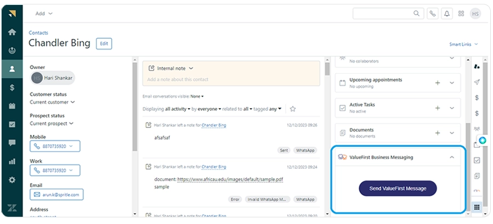Expand the Upcoming appointments card chevron
493x224 pixels.
[x=452, y=83]
